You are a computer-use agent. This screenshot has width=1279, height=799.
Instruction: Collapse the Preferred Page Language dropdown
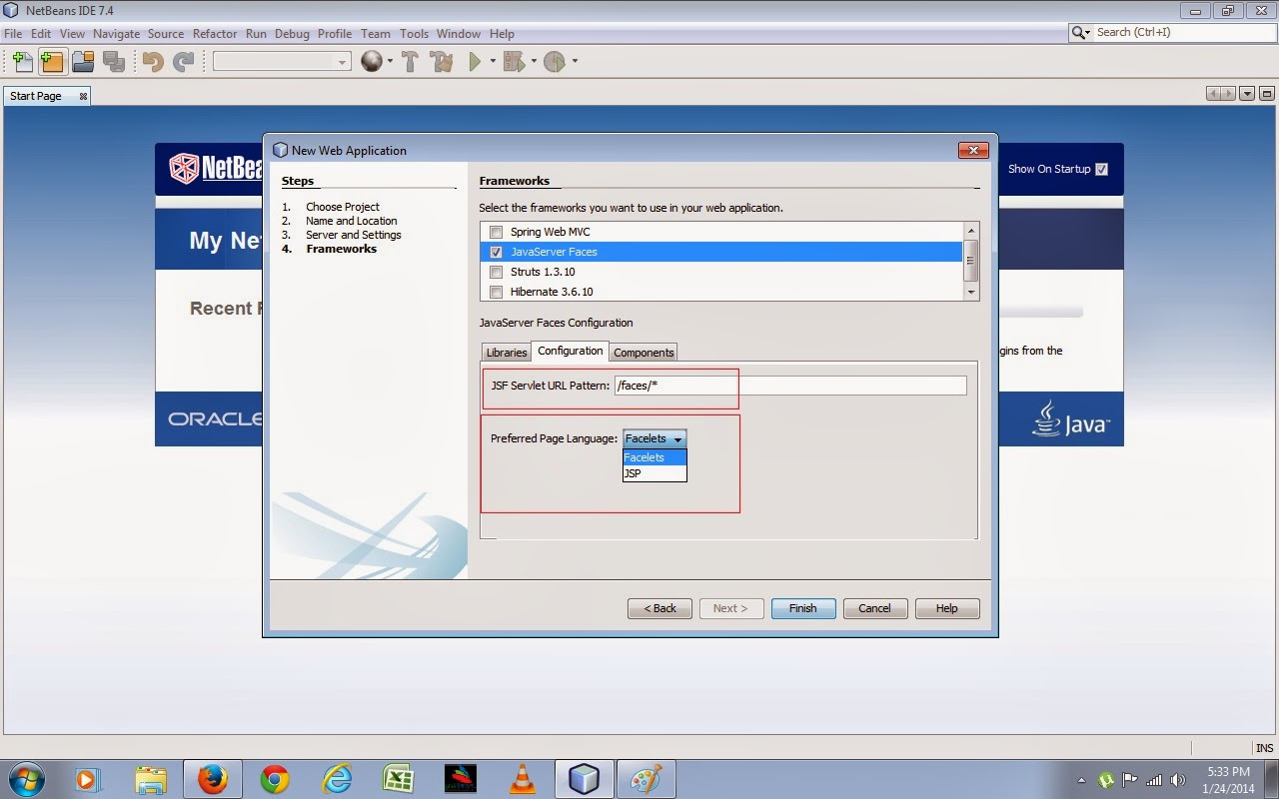654,438
